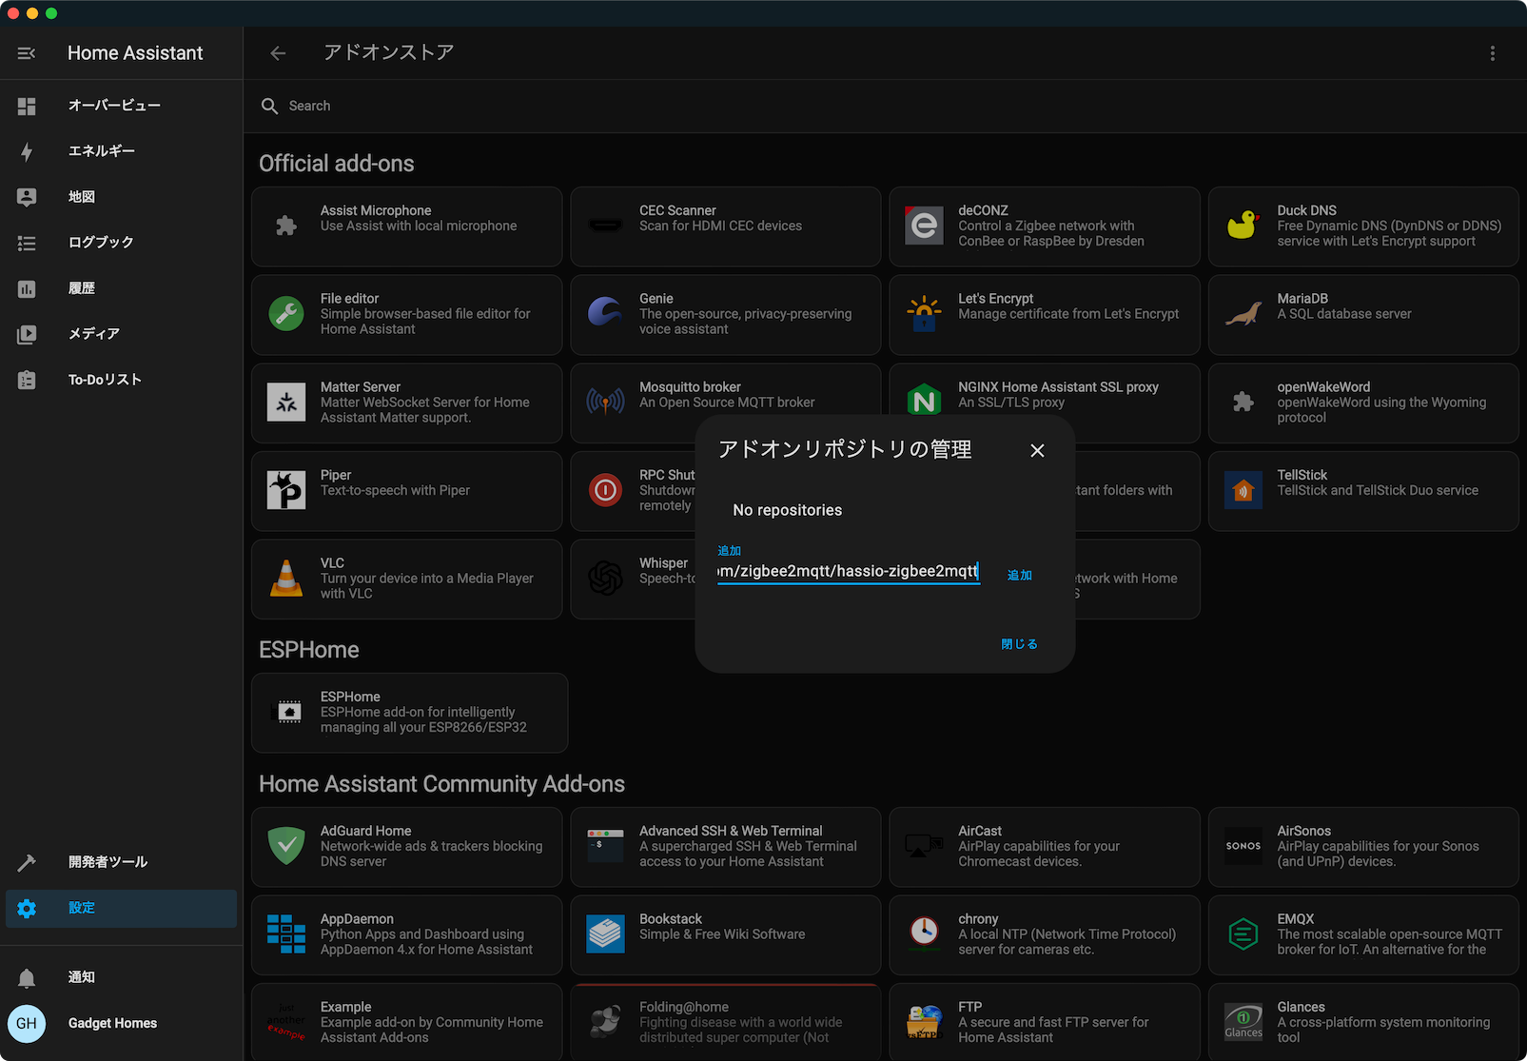Click the Example add-on icon
Image resolution: width=1527 pixels, height=1061 pixels.
coord(286,1022)
